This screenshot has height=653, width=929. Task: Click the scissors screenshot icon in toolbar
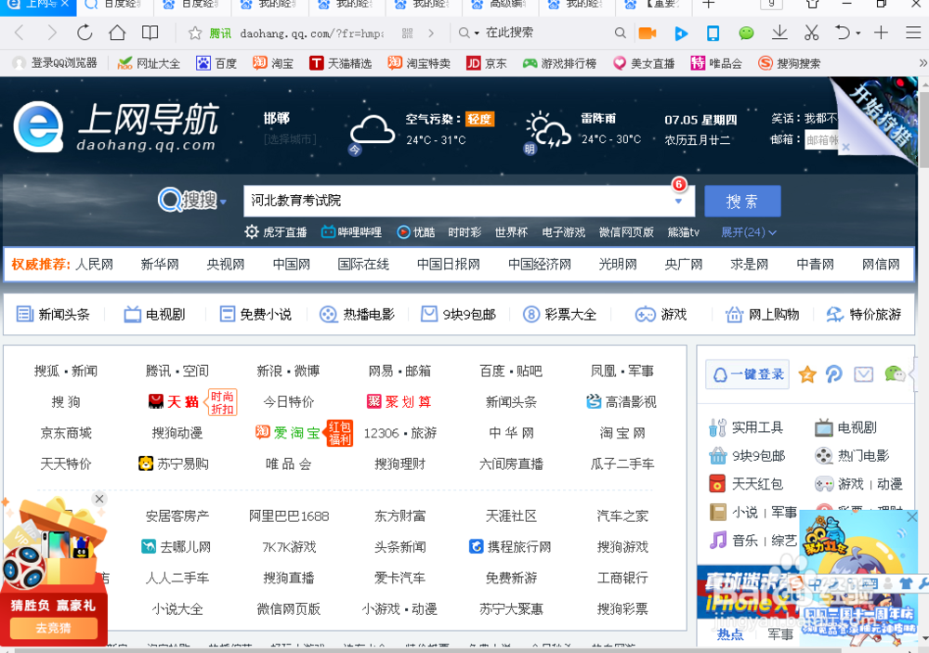click(812, 33)
